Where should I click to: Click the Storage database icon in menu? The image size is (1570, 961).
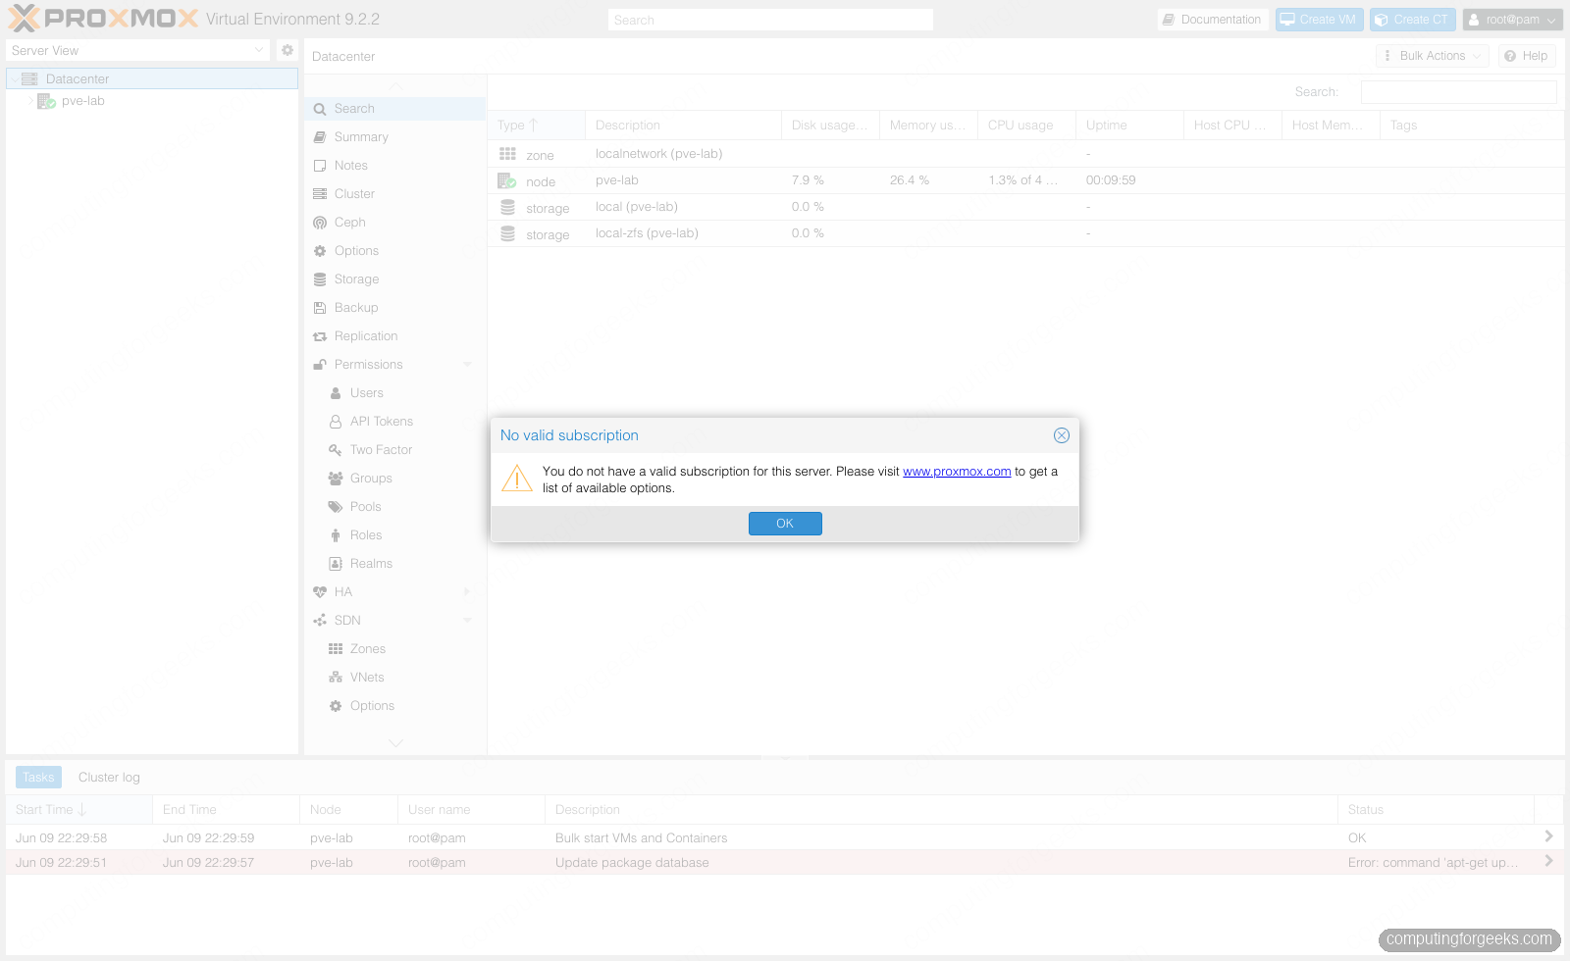click(320, 279)
